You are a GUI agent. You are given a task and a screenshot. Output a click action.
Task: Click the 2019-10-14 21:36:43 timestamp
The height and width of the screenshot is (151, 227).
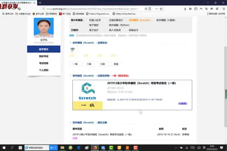click(x=168, y=134)
